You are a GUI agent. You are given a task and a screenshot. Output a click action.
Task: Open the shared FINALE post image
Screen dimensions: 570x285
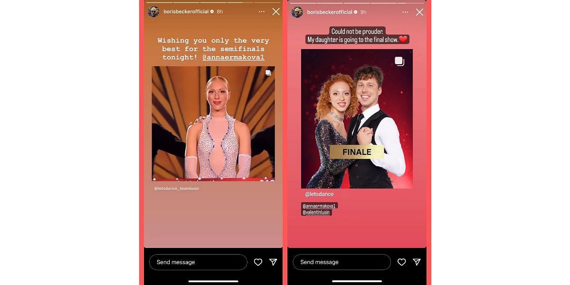pyautogui.click(x=357, y=119)
